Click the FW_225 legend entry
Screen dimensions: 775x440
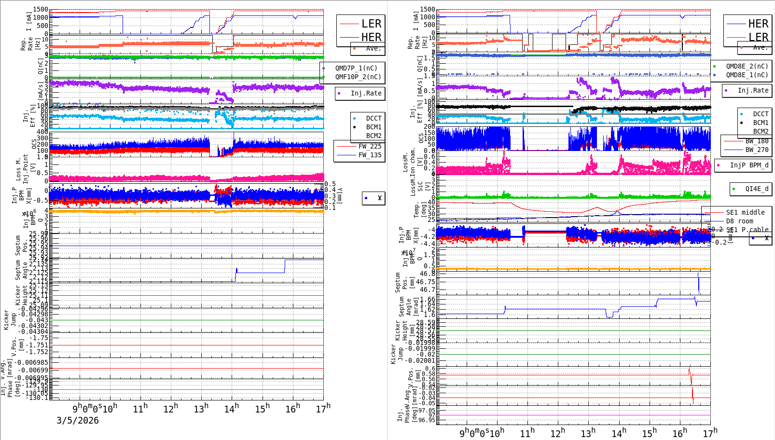tap(360, 146)
